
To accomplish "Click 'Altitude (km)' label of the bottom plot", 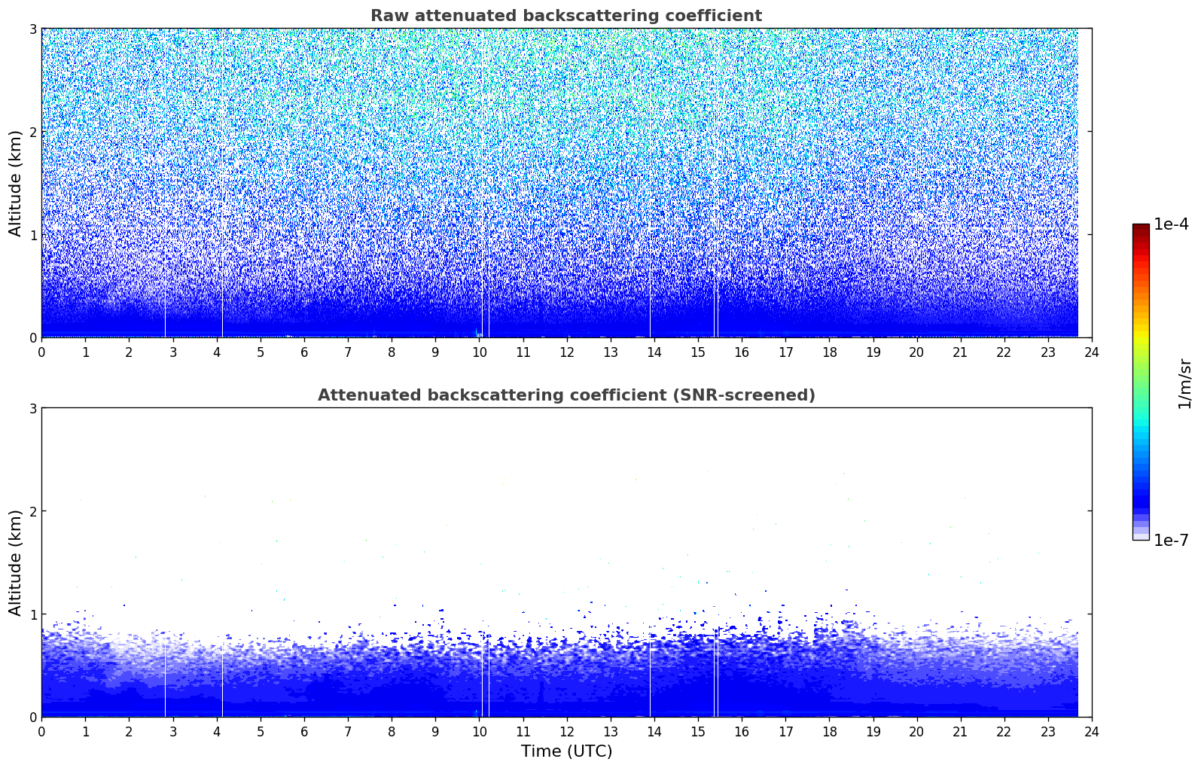I will click(x=15, y=562).
